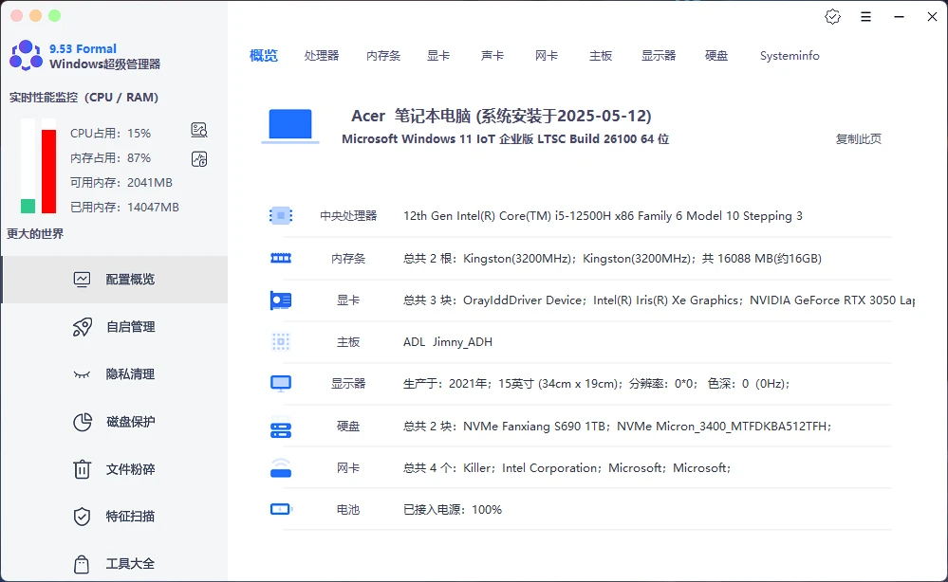Viewport: 948px width, 582px height.
Task: Click the 复制此页 copy page link
Action: 859,138
